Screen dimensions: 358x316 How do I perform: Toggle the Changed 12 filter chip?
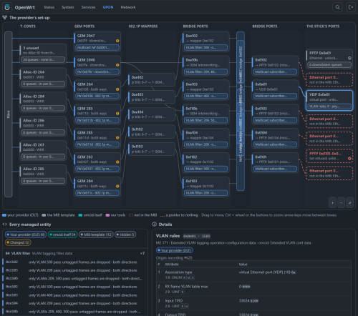pos(18,242)
